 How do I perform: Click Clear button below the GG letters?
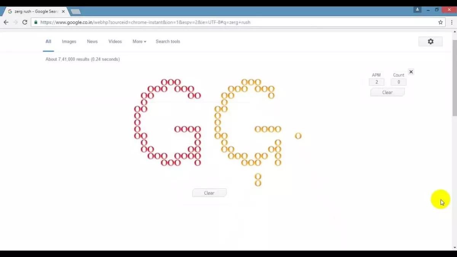coord(209,193)
